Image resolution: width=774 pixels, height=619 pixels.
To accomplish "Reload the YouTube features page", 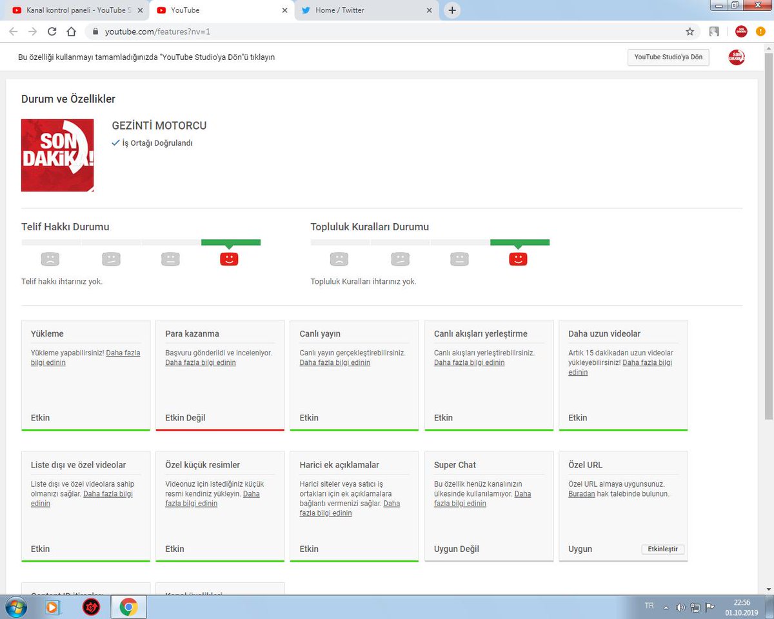I will coord(52,31).
